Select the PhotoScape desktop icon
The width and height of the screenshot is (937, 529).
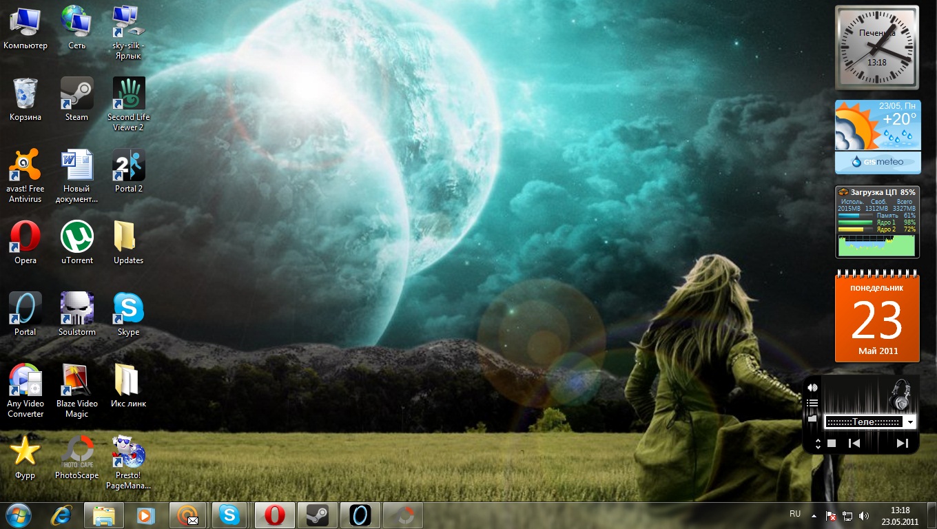point(76,452)
